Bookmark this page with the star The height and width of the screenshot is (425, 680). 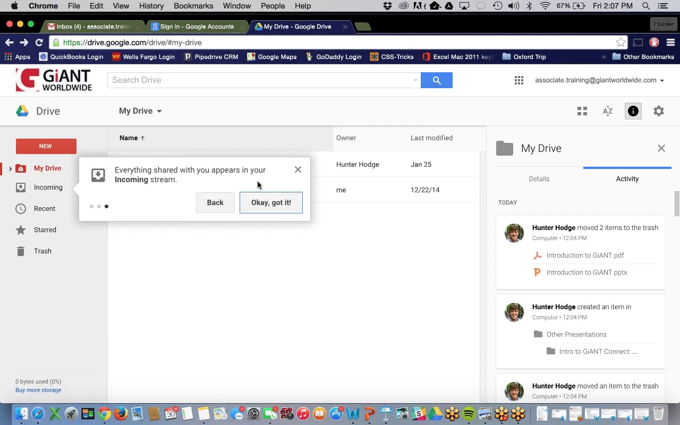[620, 42]
